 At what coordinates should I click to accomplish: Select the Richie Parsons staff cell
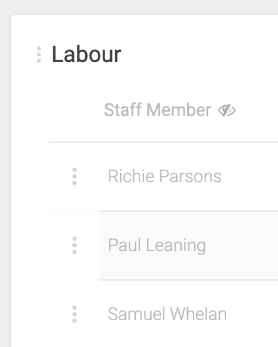coord(189,177)
